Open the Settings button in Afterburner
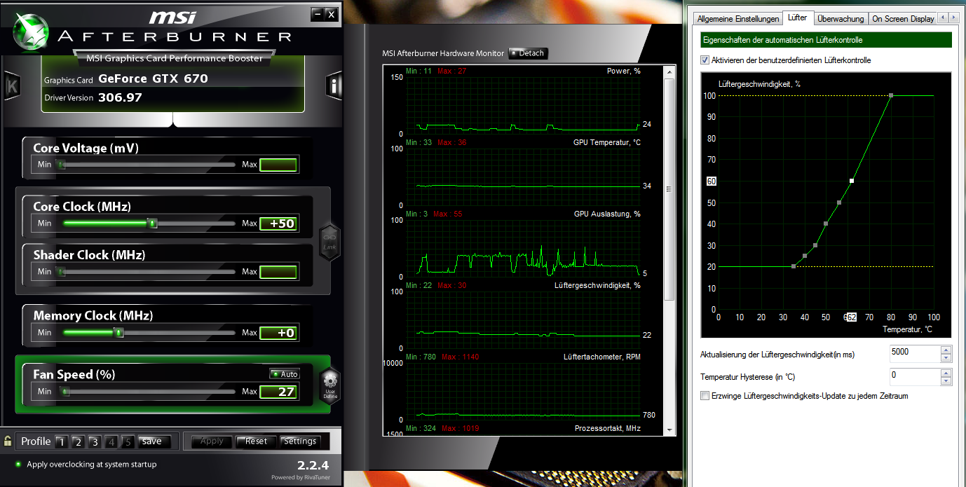This screenshot has height=487, width=966. click(301, 441)
